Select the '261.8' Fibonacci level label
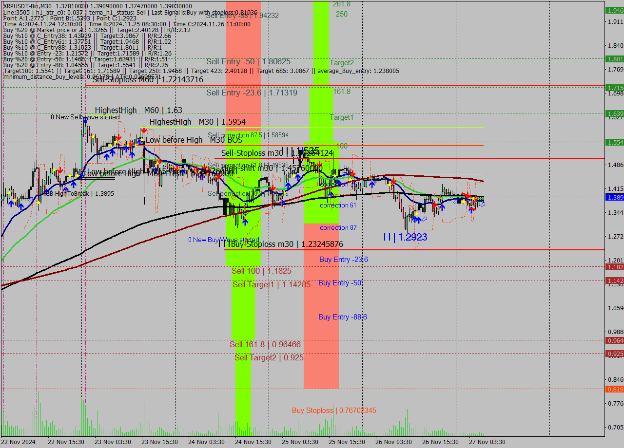The width and height of the screenshot is (624, 448). coord(342,4)
